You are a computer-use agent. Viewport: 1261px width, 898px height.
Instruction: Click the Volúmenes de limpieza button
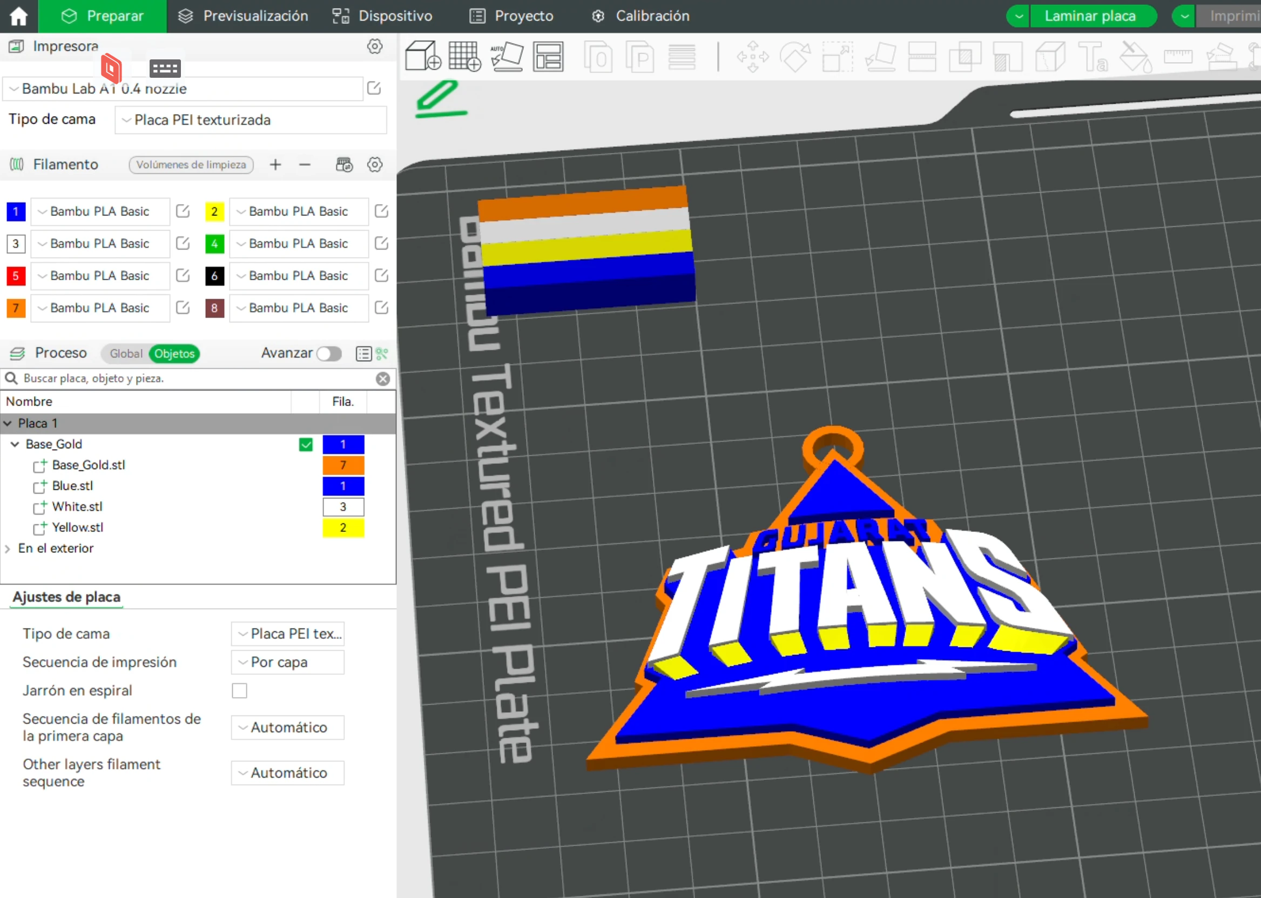(x=191, y=164)
